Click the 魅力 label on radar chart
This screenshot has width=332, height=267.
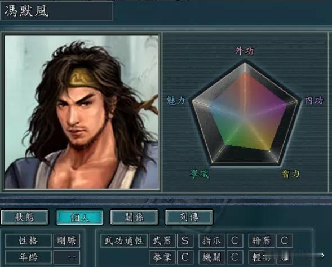pos(176,100)
